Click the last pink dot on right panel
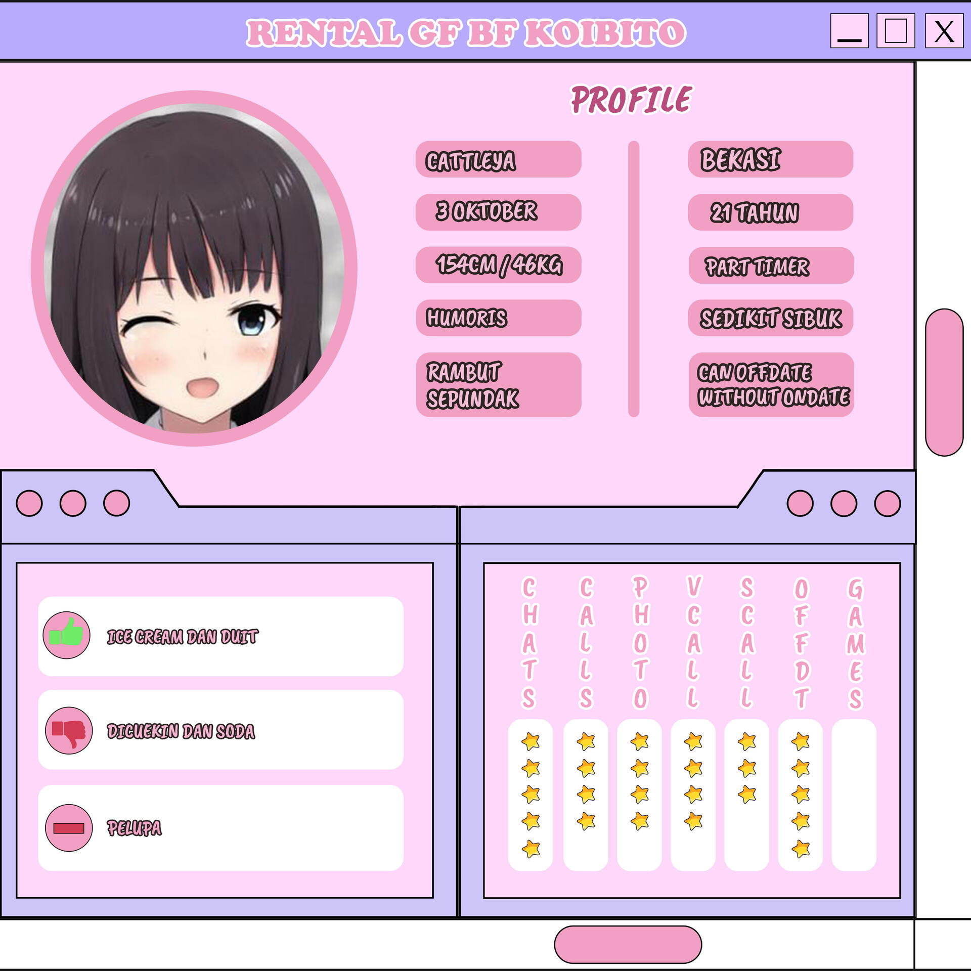Image resolution: width=971 pixels, height=971 pixels. tap(887, 503)
